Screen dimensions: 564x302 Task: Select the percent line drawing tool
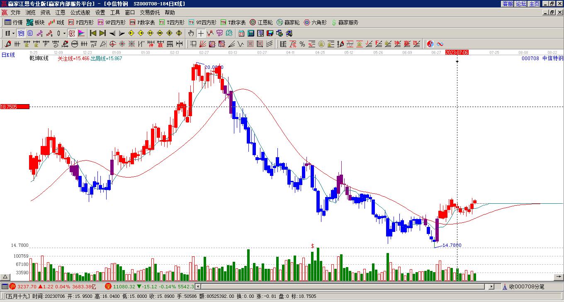(302, 44)
